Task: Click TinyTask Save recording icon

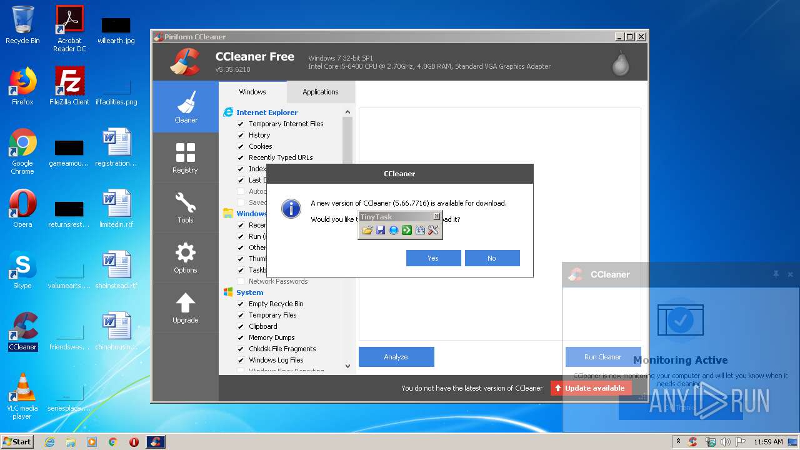Action: (x=380, y=231)
